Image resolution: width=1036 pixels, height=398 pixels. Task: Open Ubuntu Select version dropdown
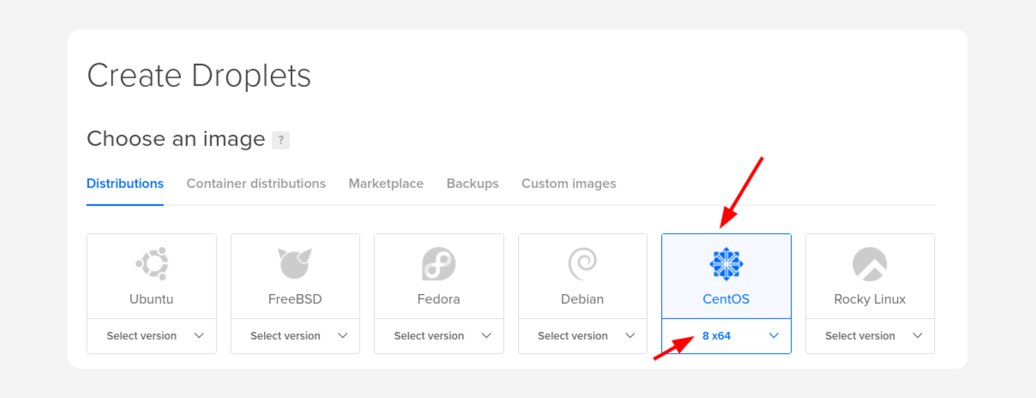click(151, 336)
